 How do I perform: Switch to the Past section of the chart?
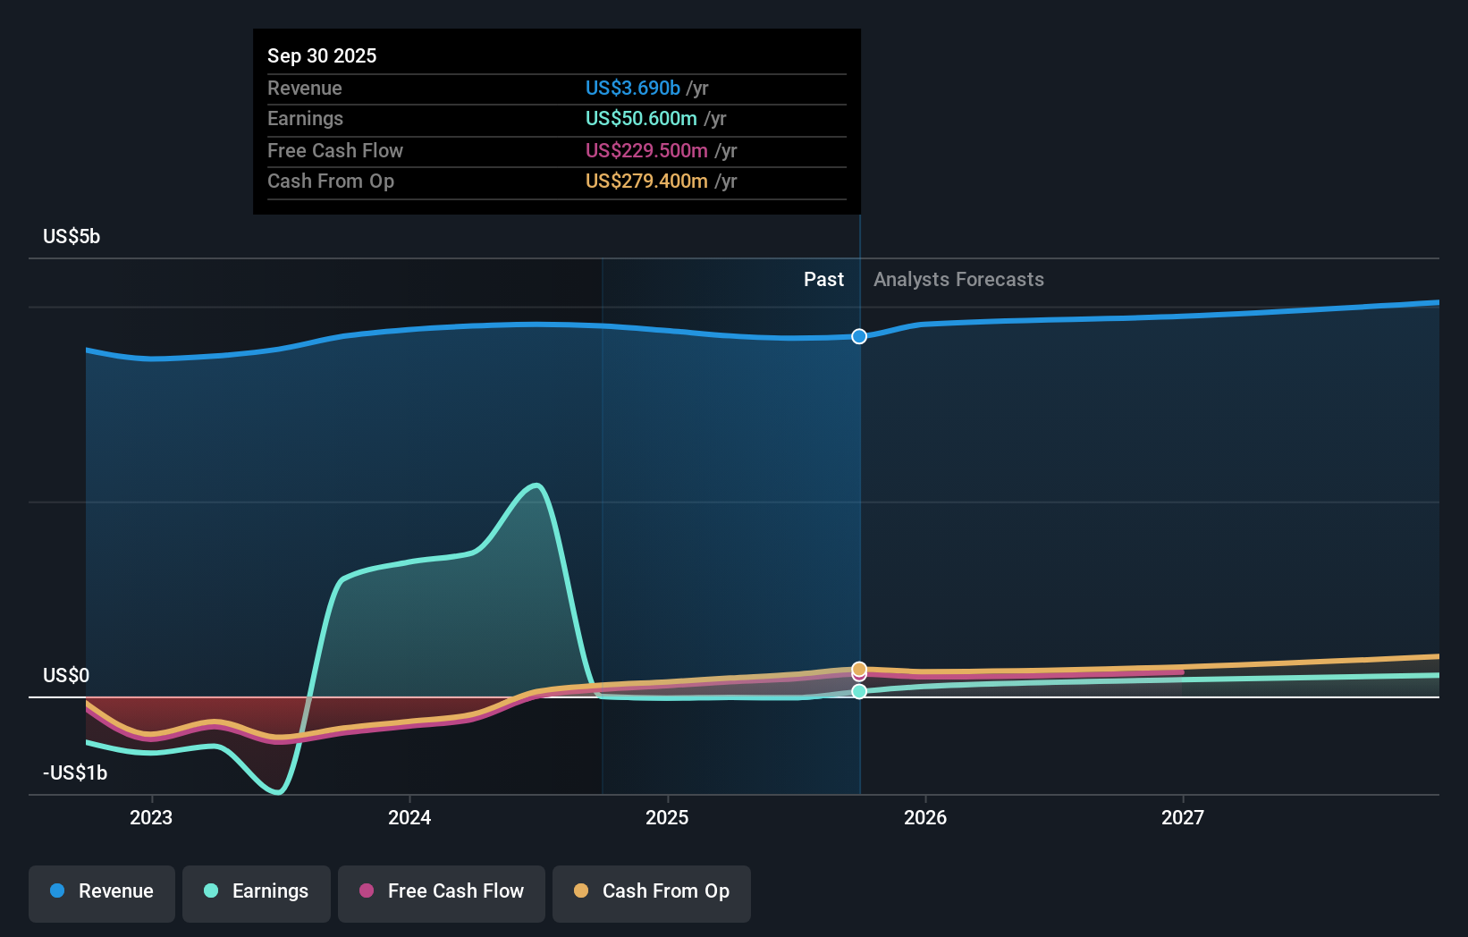click(x=823, y=279)
